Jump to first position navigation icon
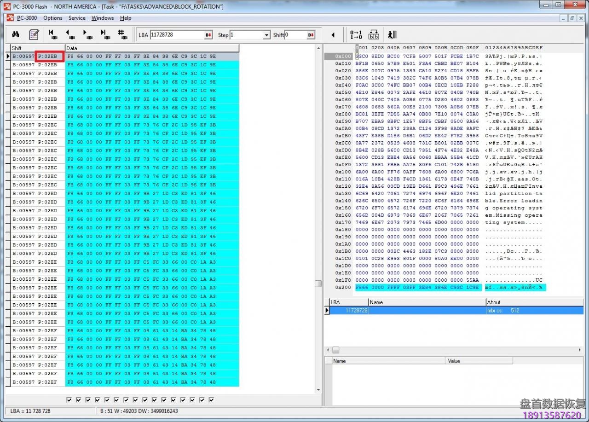Screen dimensions: 589x422 pyautogui.click(x=52, y=35)
